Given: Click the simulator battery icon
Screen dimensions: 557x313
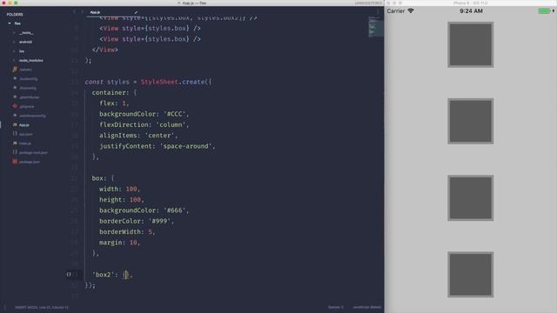Looking at the screenshot, I should (x=546, y=11).
